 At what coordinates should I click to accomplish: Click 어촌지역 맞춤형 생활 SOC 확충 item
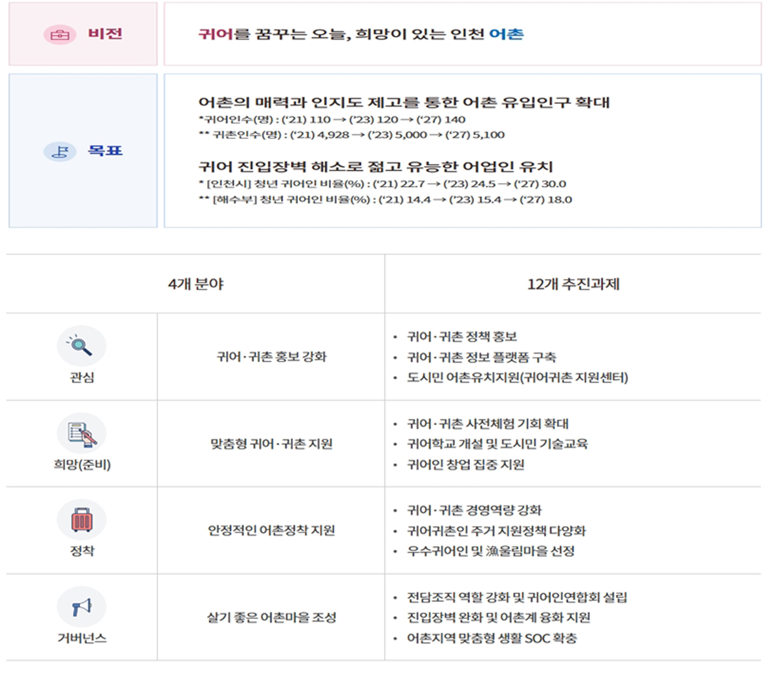(x=492, y=638)
